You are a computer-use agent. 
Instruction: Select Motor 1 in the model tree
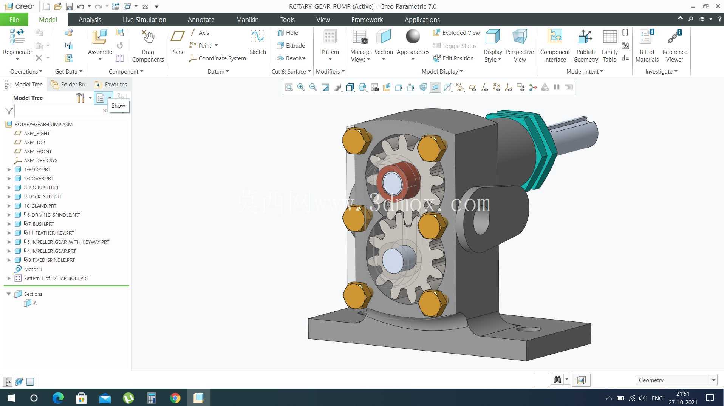(33, 269)
